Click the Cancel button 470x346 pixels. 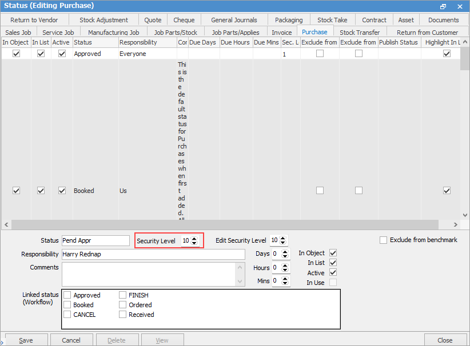71,340
